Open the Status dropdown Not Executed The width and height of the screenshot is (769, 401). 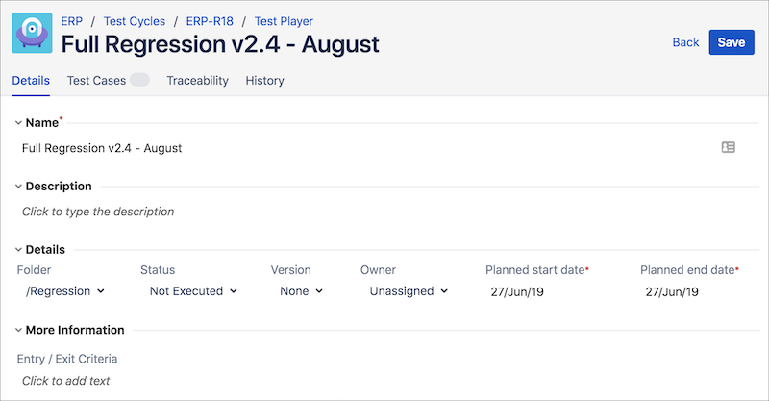tap(193, 291)
